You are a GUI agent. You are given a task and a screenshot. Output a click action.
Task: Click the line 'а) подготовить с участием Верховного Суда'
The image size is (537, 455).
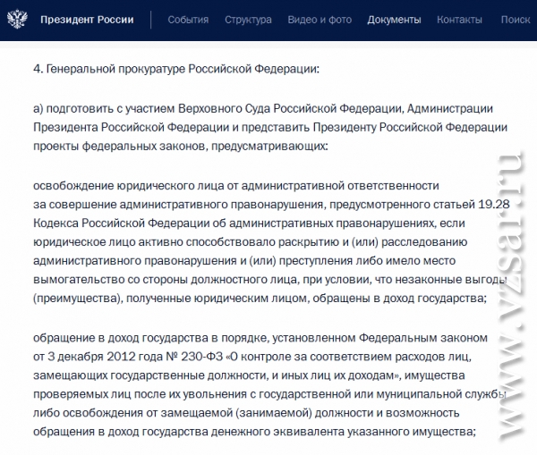pyautogui.click(x=262, y=109)
